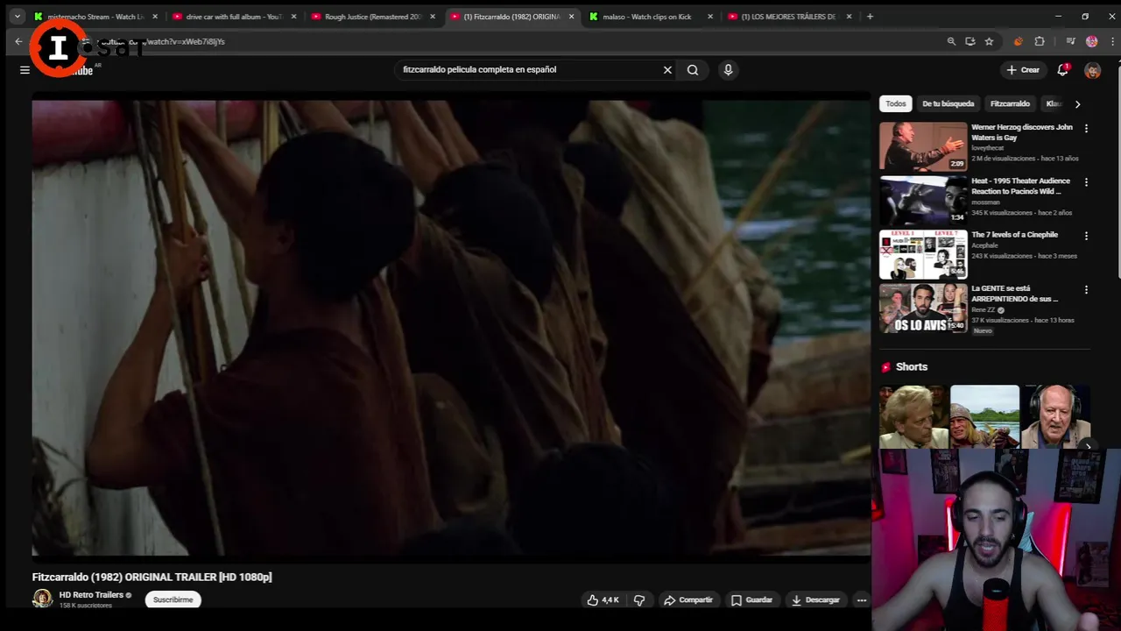Open options for Heat 1995 video
This screenshot has height=631, width=1121.
tap(1086, 182)
